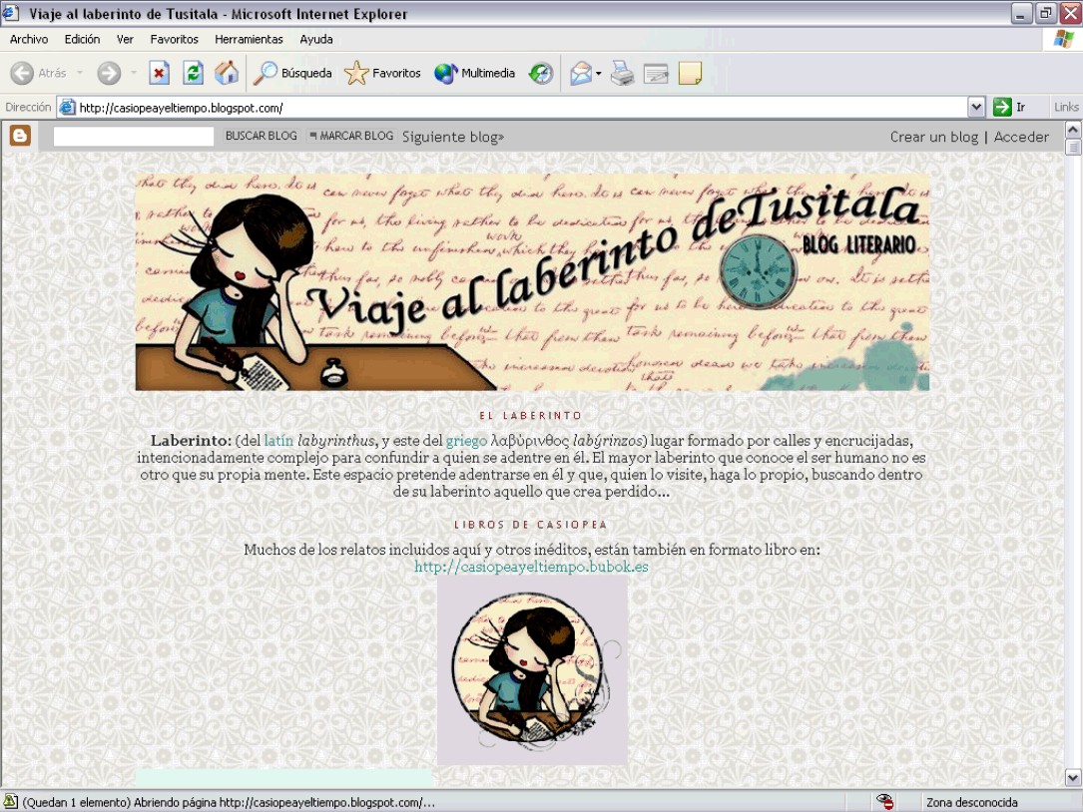Click the IE icon in title bar
Screen dimensions: 1083x812
[x=11, y=12]
